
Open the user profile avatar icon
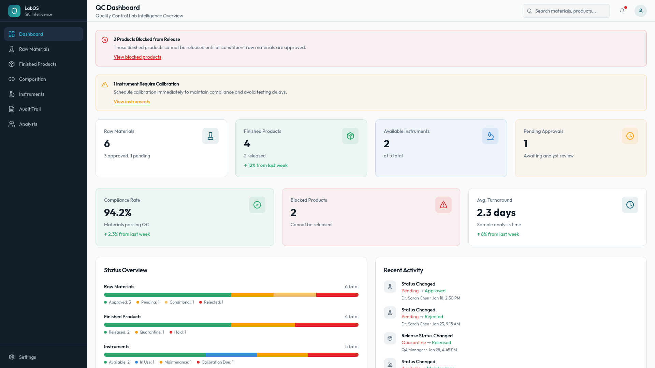point(641,11)
